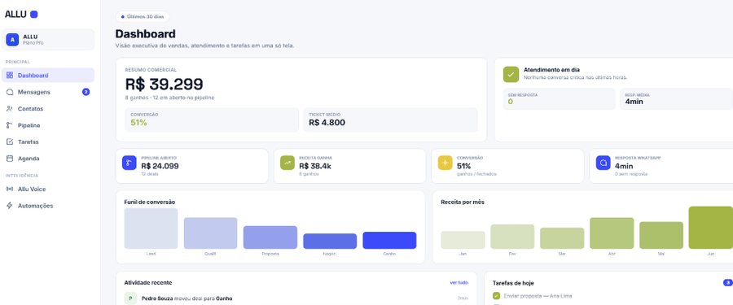The image size is (733, 305).
Task: Click the R$ 39.299 total value
Action: pyautogui.click(x=164, y=84)
